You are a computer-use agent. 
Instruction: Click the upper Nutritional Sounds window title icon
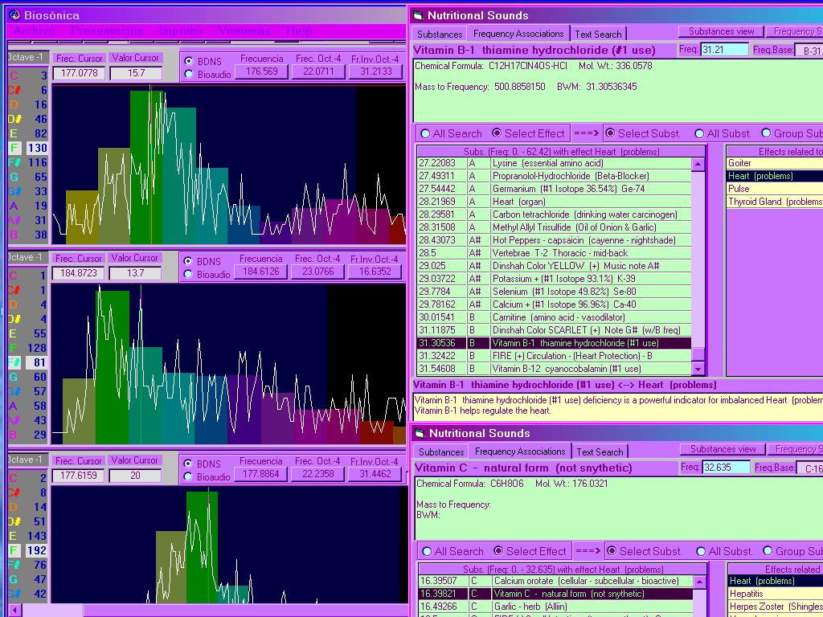tap(417, 15)
